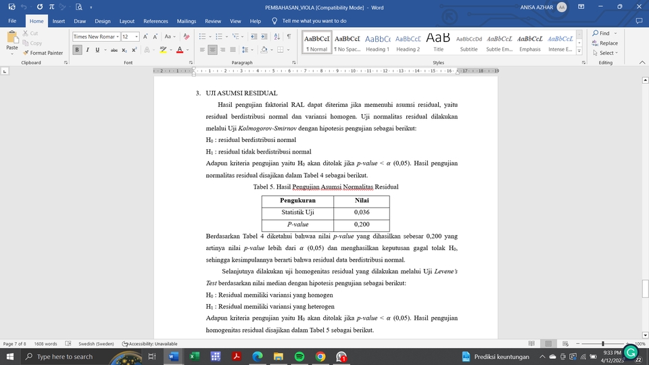
Task: Open File Explorer from the taskbar
Action: [278, 356]
